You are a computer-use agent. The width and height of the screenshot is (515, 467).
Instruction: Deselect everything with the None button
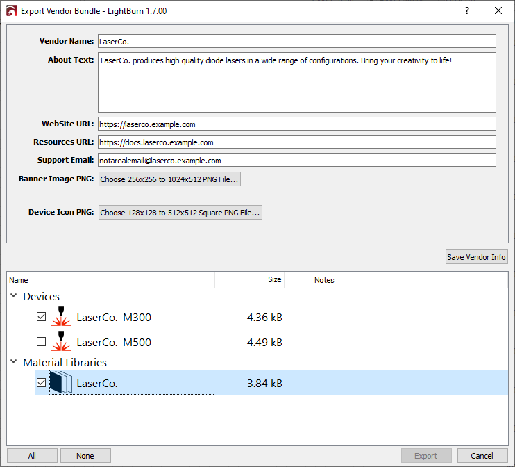pyautogui.click(x=85, y=456)
